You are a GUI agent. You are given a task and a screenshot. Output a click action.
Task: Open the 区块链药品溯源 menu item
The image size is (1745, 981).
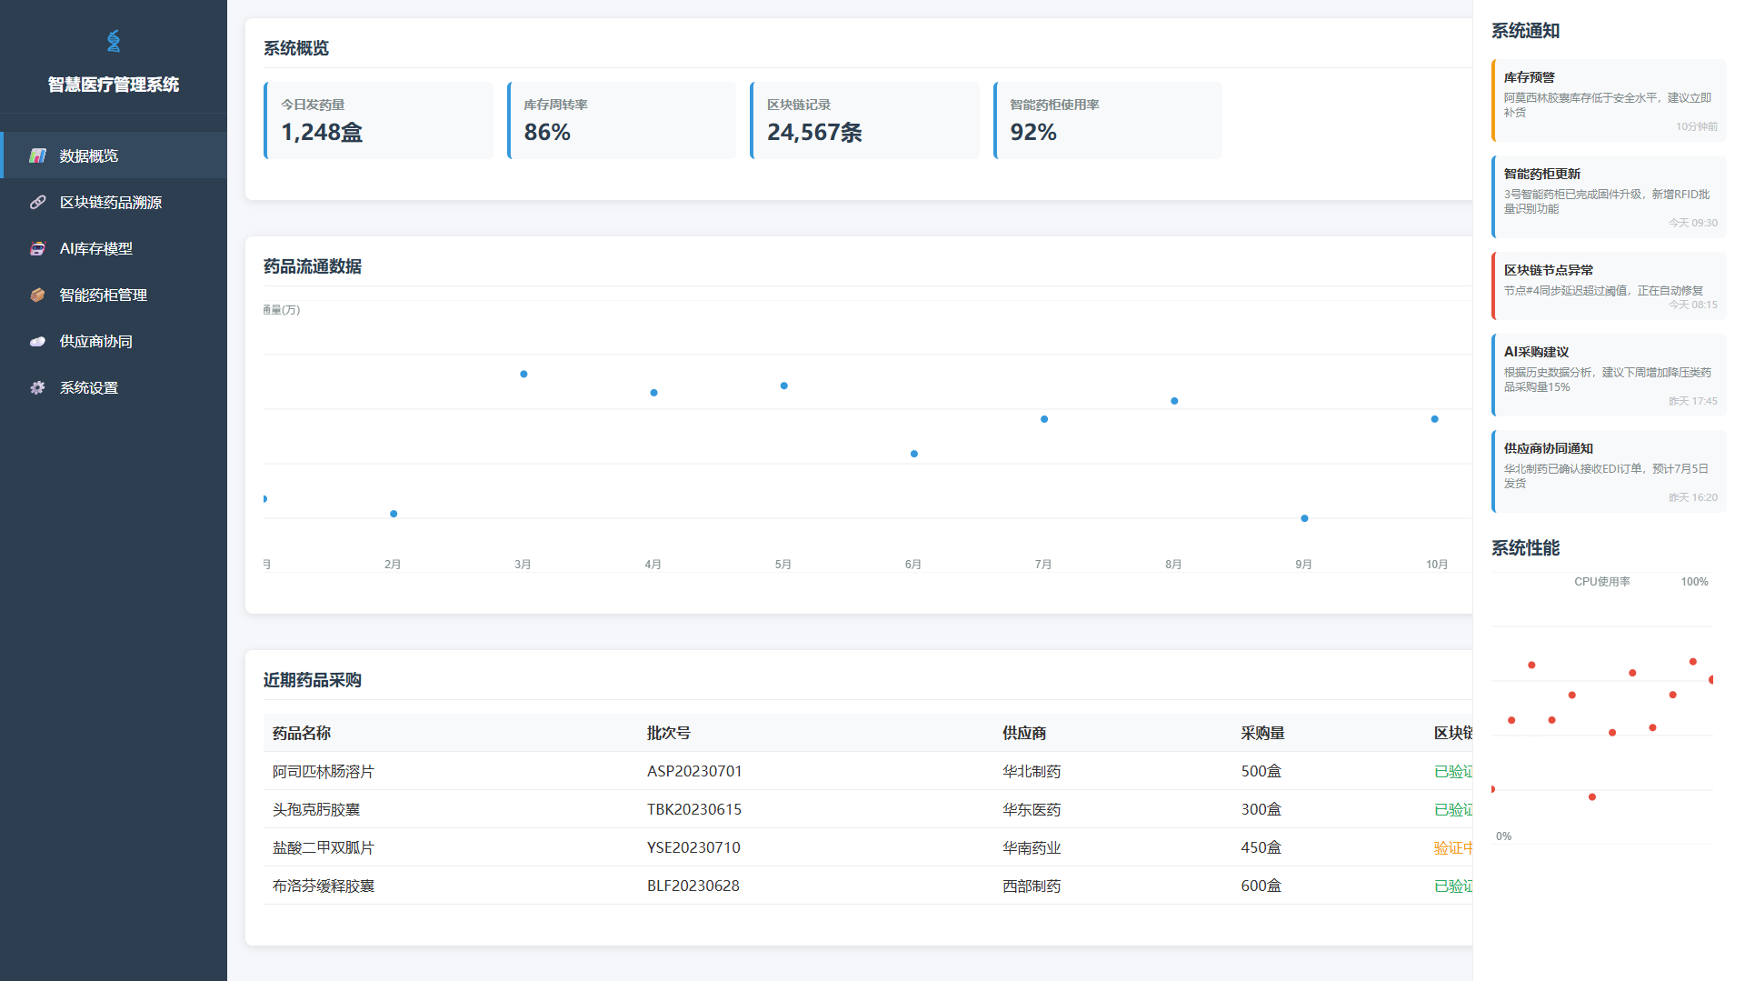tap(111, 202)
